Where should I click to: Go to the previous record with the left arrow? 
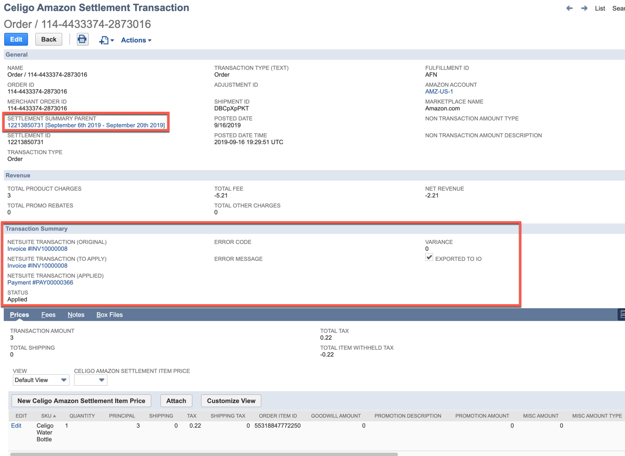pyautogui.click(x=569, y=8)
